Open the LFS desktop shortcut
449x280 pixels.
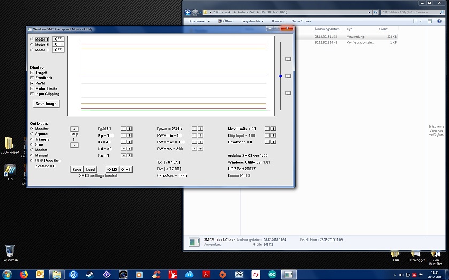(10, 172)
